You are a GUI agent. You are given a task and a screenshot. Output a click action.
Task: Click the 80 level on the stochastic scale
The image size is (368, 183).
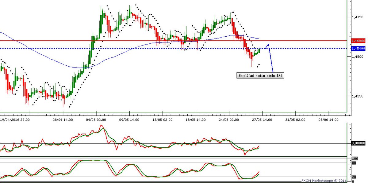[354, 163]
